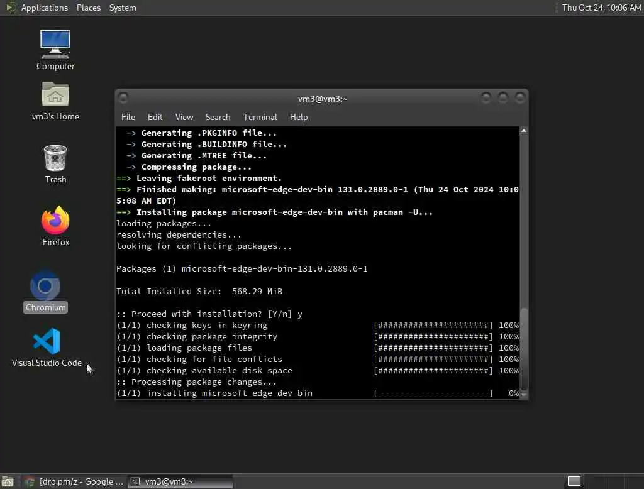Click the 'Generating .BUILDINFO file...' line
Image resolution: width=644 pixels, height=489 pixels.
point(206,145)
